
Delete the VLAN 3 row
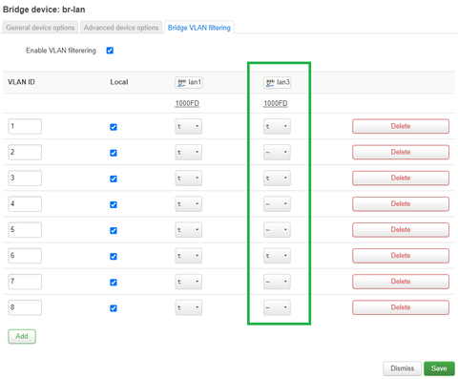401,178
